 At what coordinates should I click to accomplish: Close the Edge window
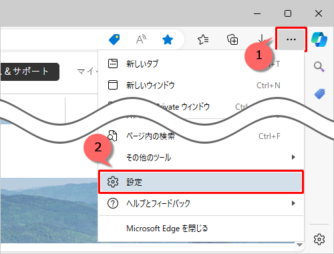pyautogui.click(x=319, y=13)
